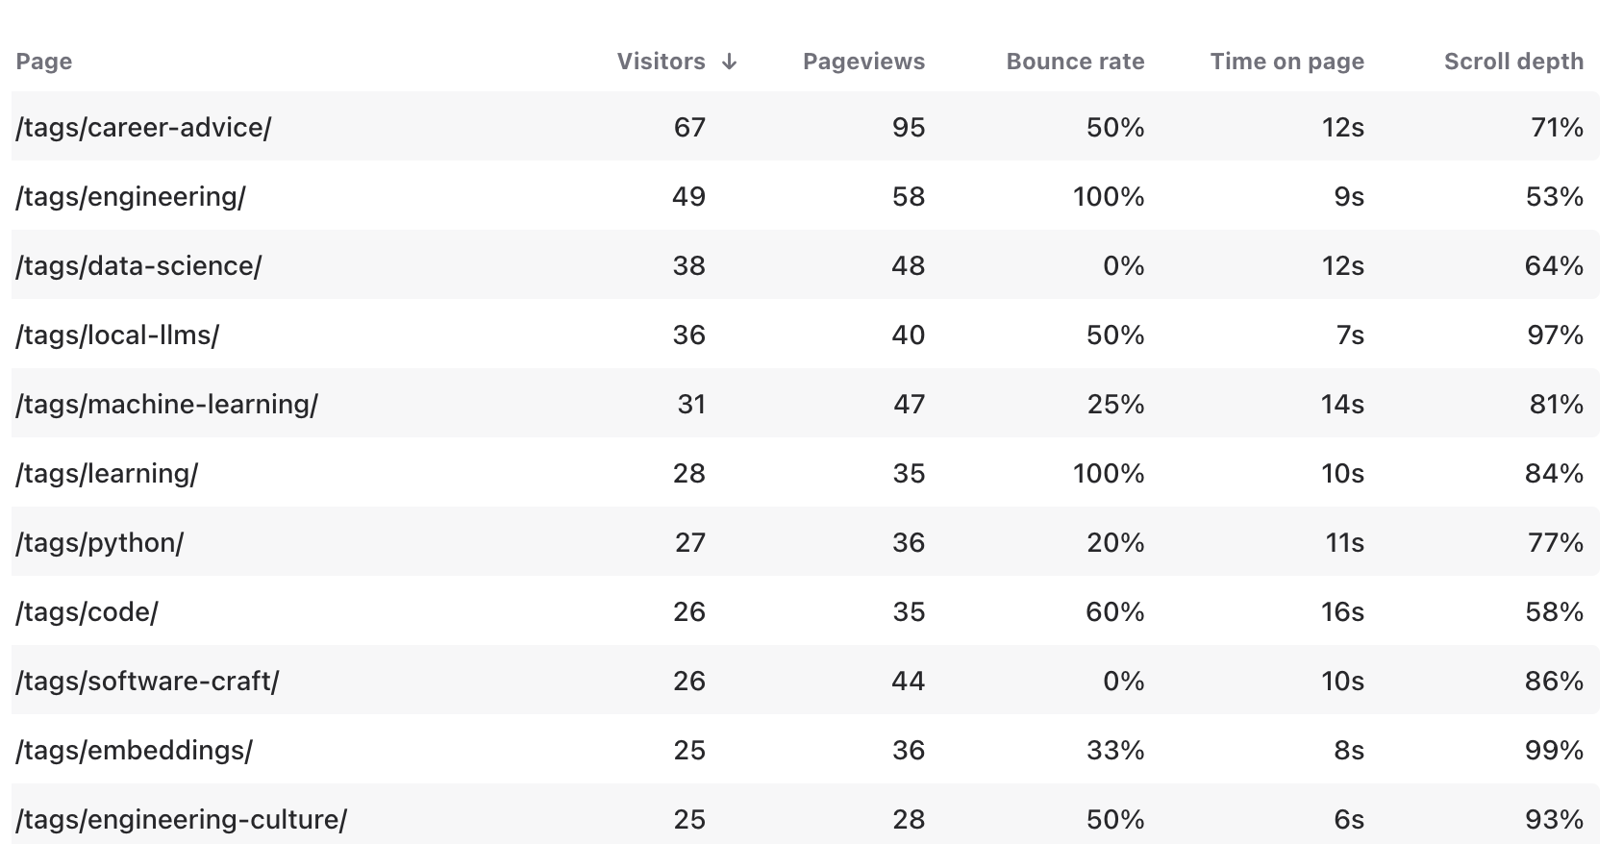Open the /tags/embeddings/ page link
Screen dimensions: 1623x844
coord(134,750)
